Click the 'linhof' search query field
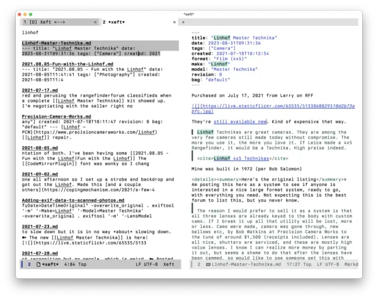This screenshot has width=378, height=299. pos(30,33)
